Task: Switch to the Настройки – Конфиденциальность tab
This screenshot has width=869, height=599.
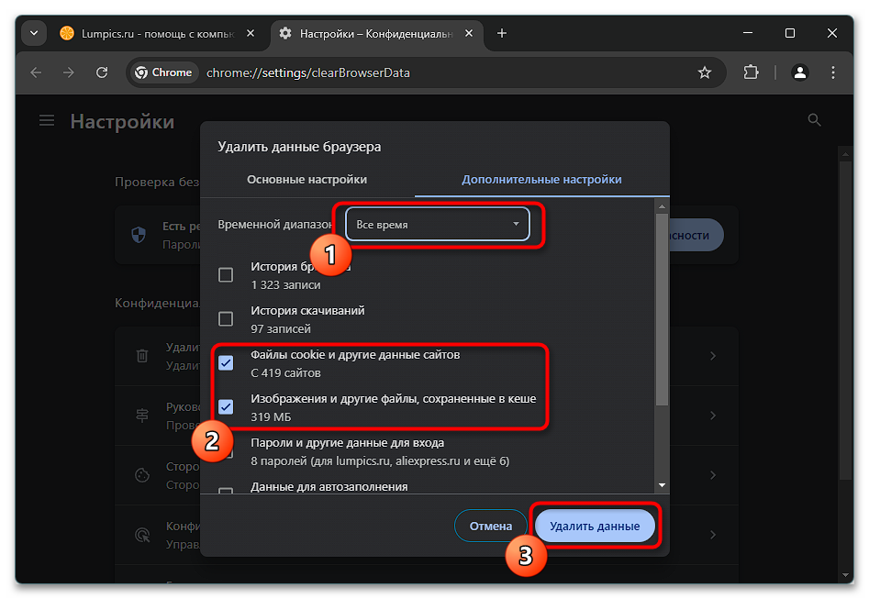Action: (376, 34)
